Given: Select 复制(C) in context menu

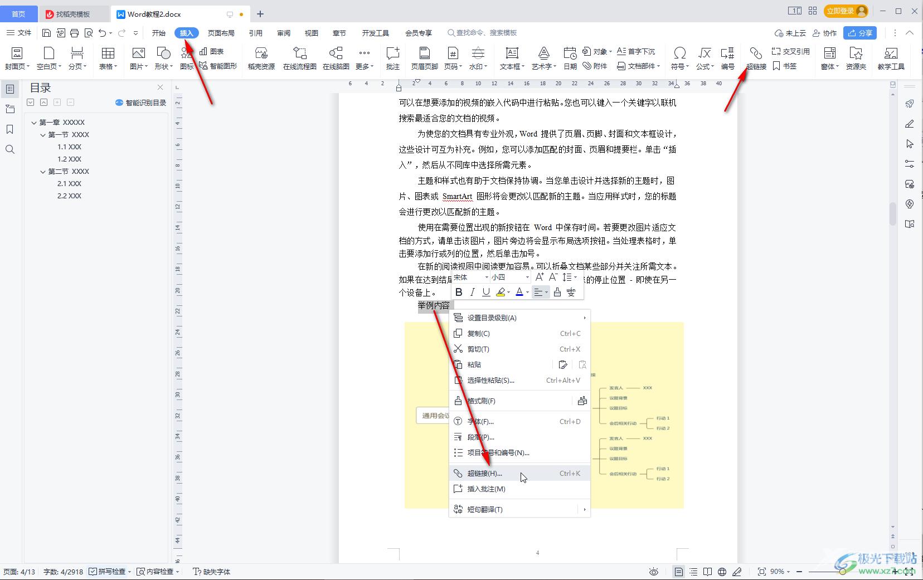Looking at the screenshot, I should coord(519,334).
